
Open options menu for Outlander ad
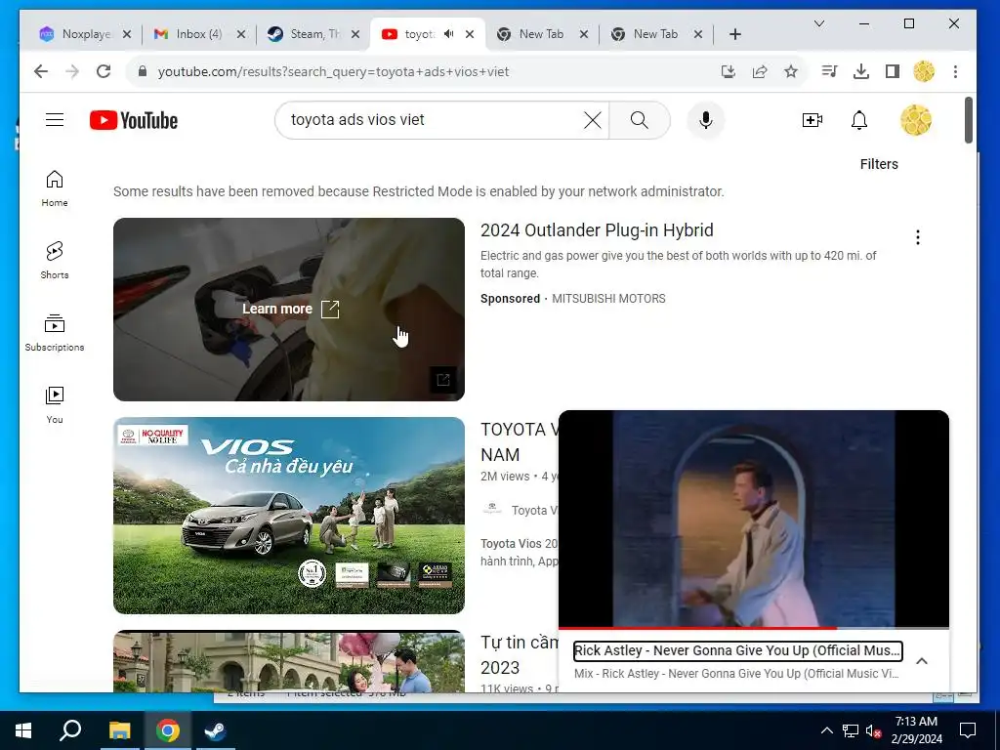point(918,237)
